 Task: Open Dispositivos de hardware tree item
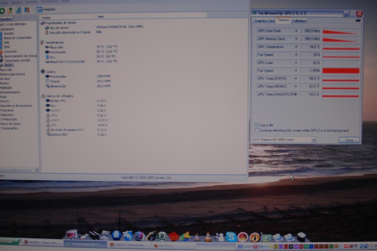coord(16,106)
